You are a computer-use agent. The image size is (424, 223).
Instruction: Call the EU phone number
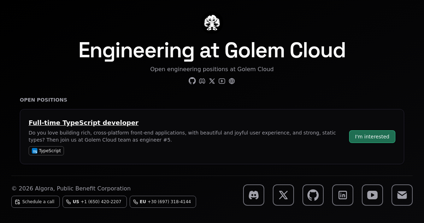[163, 202]
